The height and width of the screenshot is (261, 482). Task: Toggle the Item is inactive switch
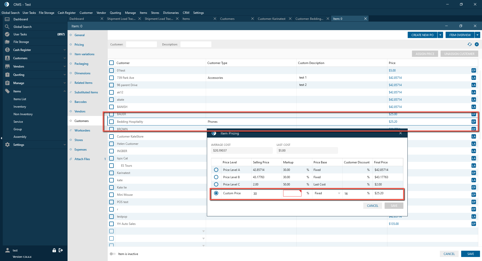112,254
